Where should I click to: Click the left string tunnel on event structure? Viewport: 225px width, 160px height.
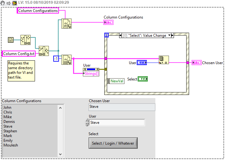[106, 58]
